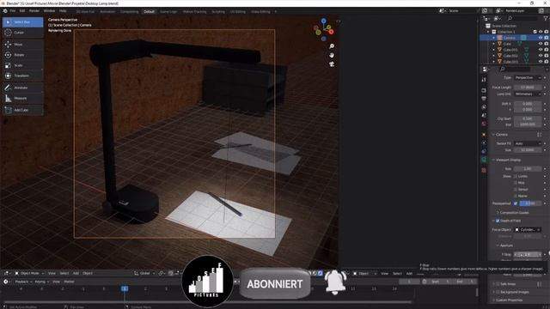Pick the Annotate tool

[23, 88]
